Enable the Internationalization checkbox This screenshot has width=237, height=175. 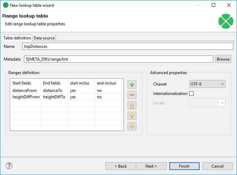pyautogui.click(x=192, y=94)
